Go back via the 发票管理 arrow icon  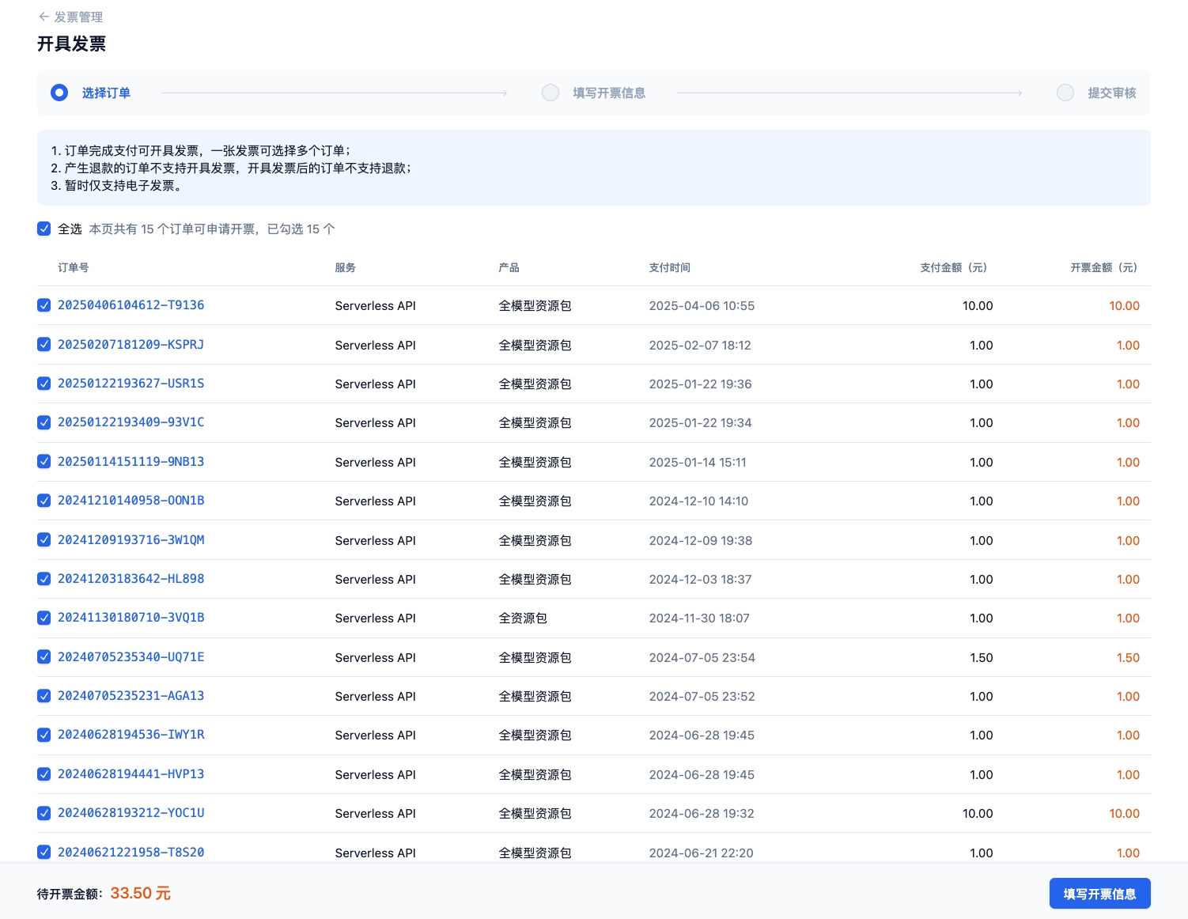44,17
